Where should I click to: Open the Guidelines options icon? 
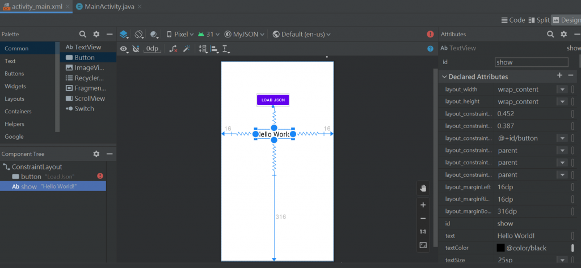226,49
